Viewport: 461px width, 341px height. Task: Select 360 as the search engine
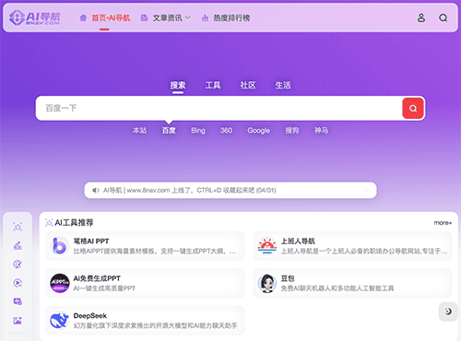click(x=226, y=131)
